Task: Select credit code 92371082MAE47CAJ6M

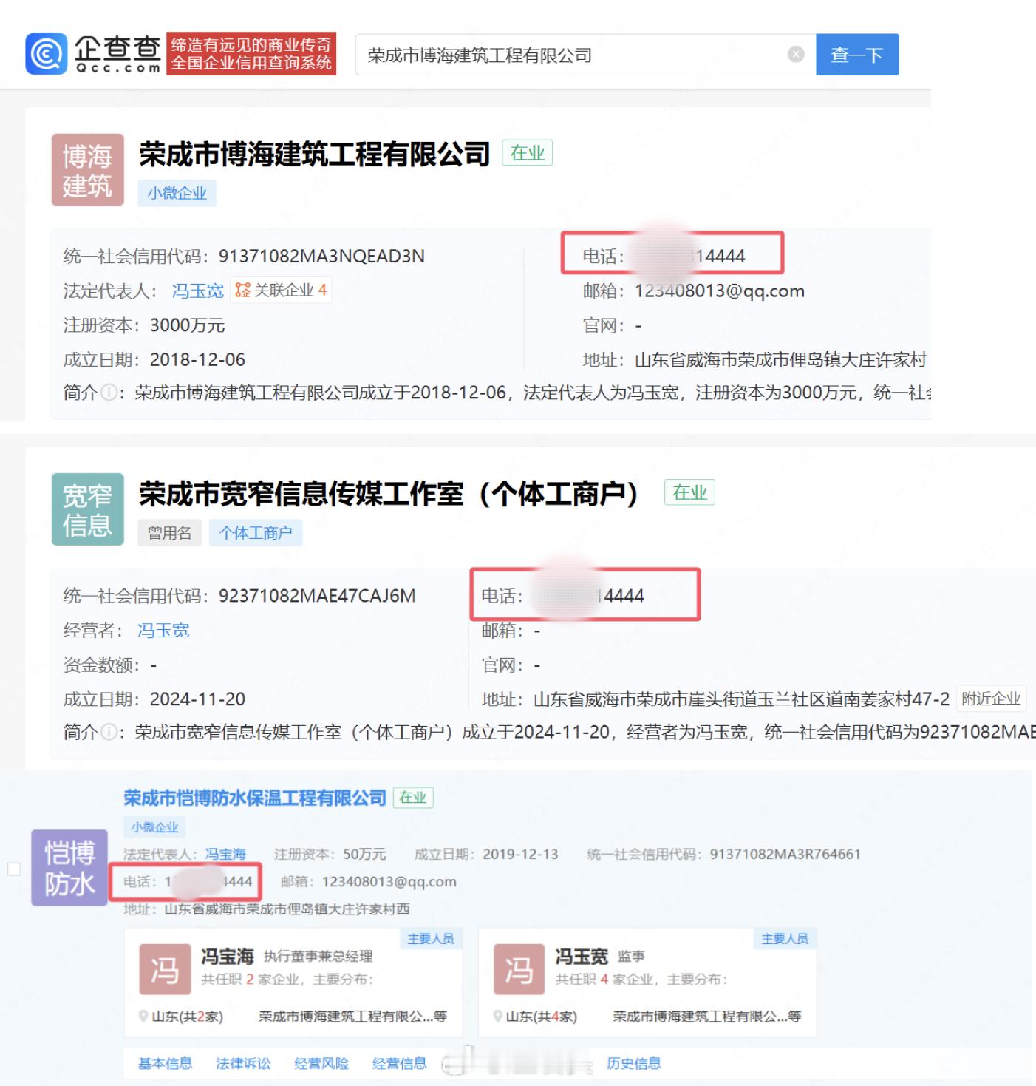Action: coord(317,595)
